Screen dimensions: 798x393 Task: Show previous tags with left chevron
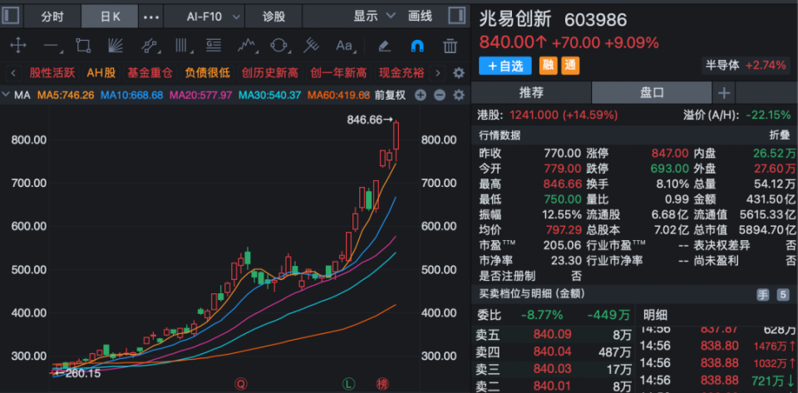[14, 73]
